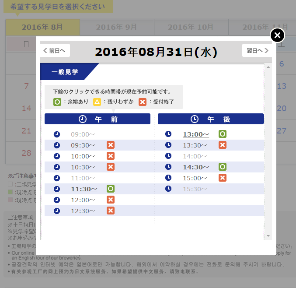Click clock icon in the 14:00~ row
This screenshot has width=296, height=288.
click(x=168, y=156)
